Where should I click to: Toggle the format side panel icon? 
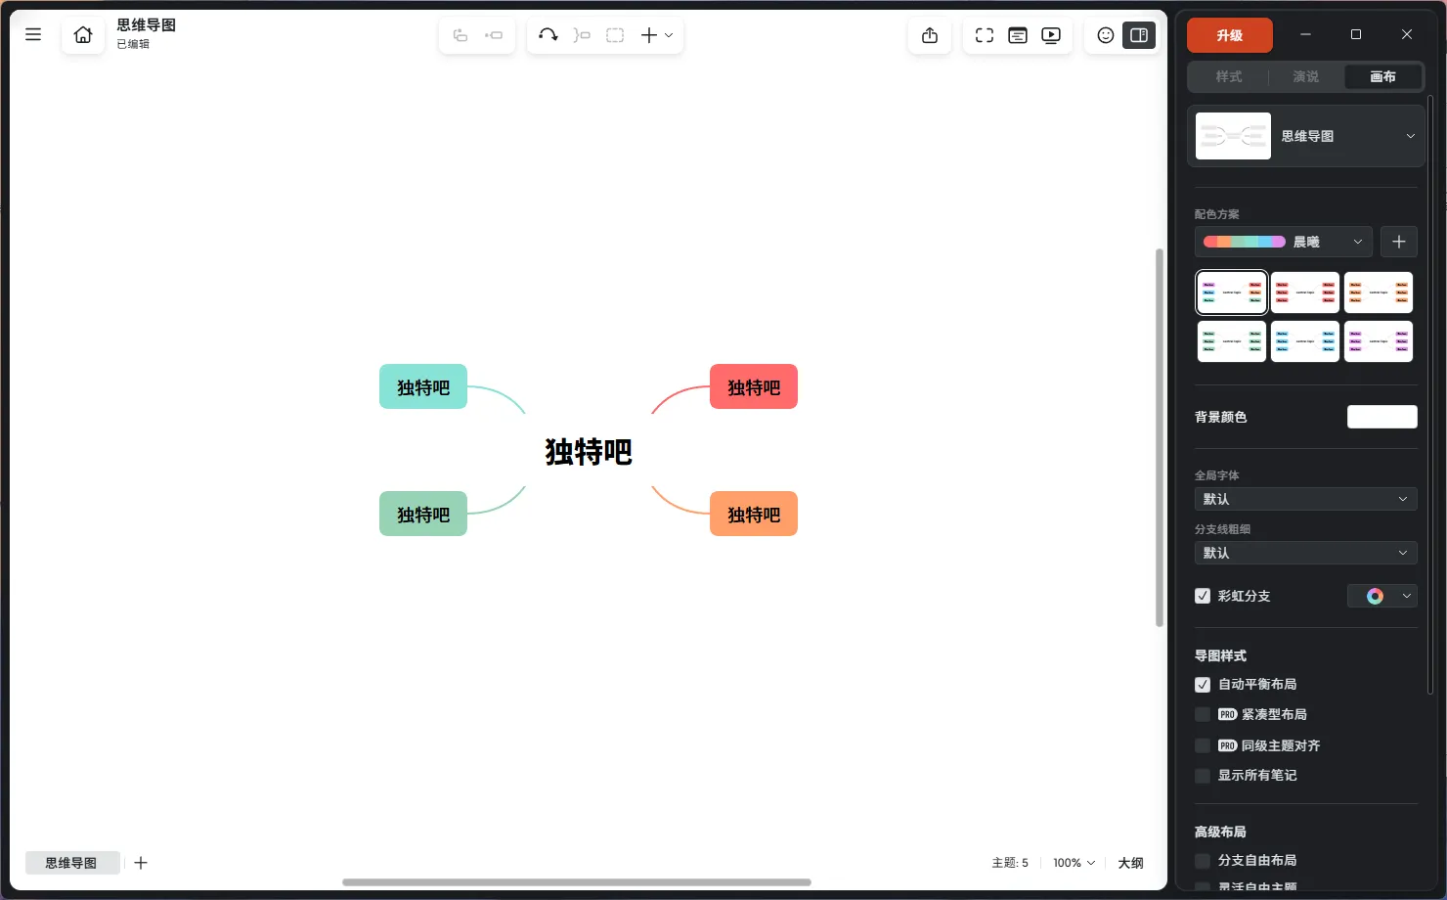coord(1139,35)
